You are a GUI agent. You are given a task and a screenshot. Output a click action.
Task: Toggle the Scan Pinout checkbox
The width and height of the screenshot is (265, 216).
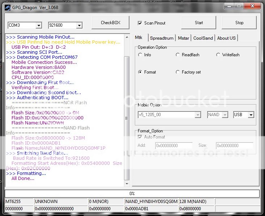tap(140, 23)
